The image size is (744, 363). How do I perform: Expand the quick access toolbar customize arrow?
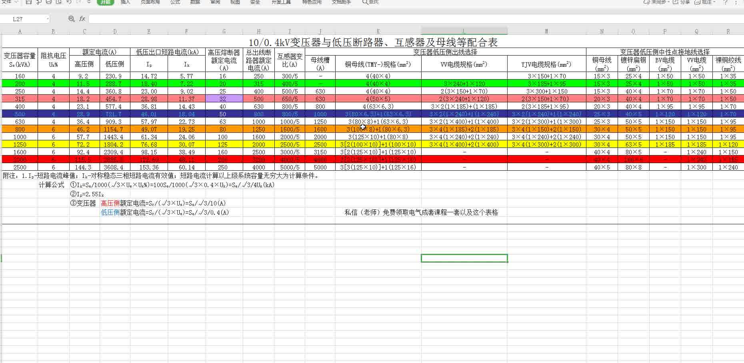tap(89, 2)
